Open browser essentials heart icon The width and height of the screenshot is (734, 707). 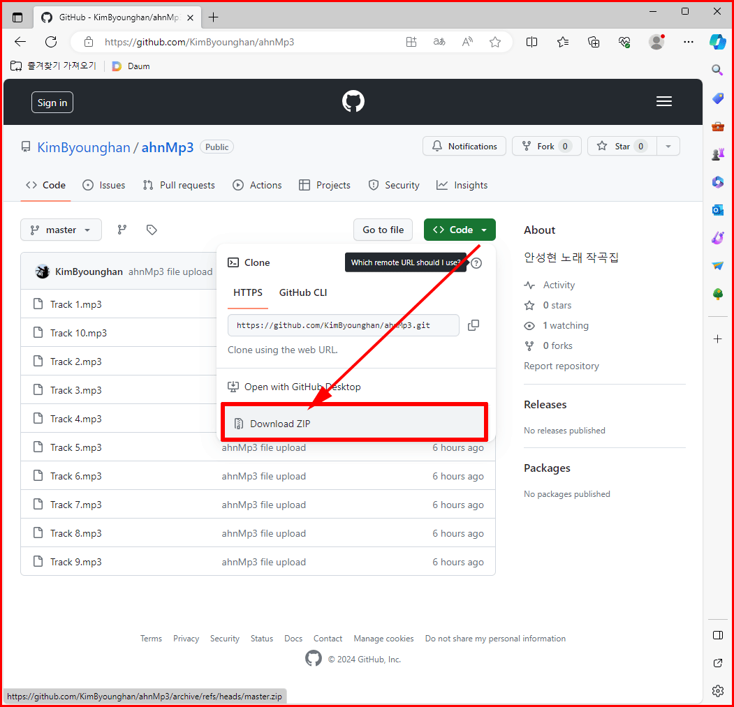(624, 42)
